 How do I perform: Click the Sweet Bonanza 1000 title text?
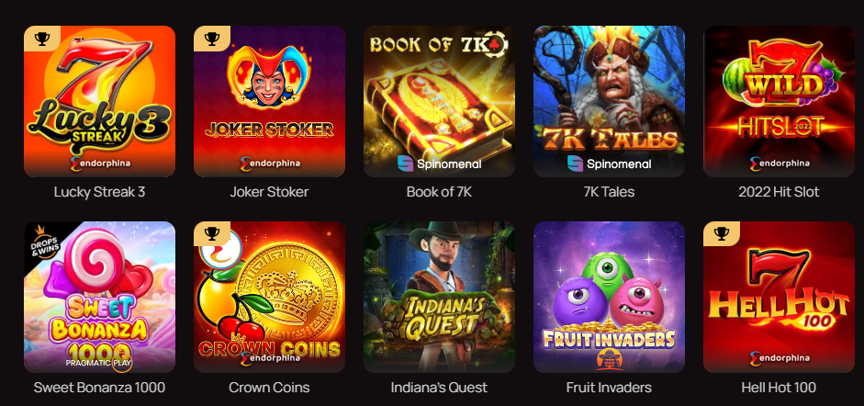[x=100, y=388]
